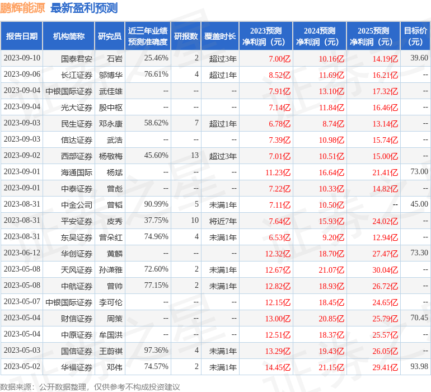Click the 2025预测净利润 column header
Screen dimensions: 431x392
pos(373,36)
